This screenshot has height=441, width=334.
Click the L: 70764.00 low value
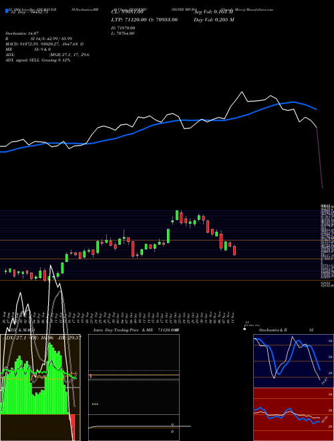[x=123, y=33]
